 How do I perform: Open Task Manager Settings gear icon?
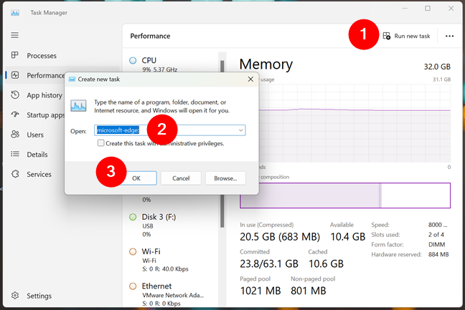(14, 296)
